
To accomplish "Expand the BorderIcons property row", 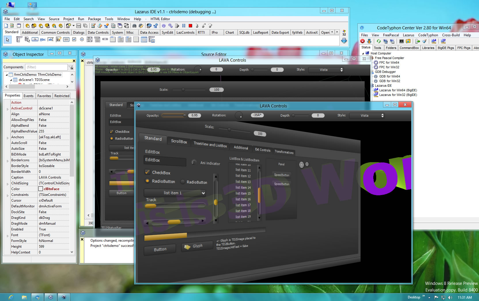I will point(7,161).
